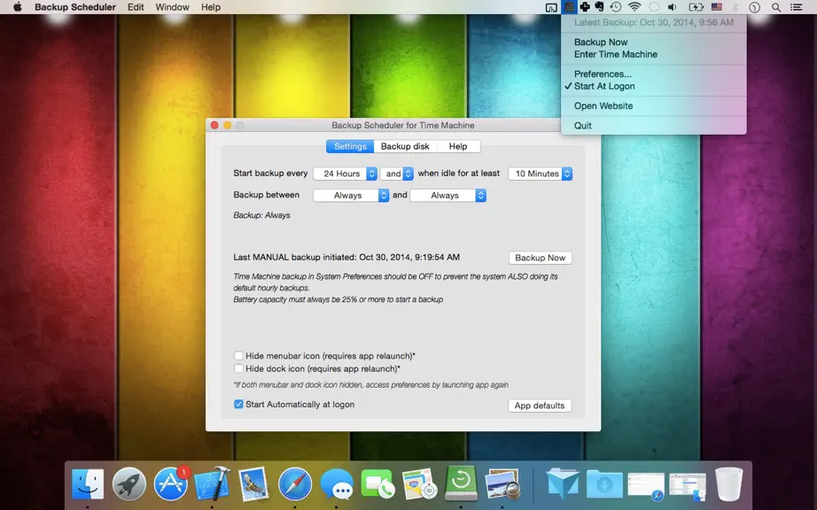This screenshot has height=510, width=817.
Task: Click minimized Safari window thumbnail in dock
Action: point(646,485)
